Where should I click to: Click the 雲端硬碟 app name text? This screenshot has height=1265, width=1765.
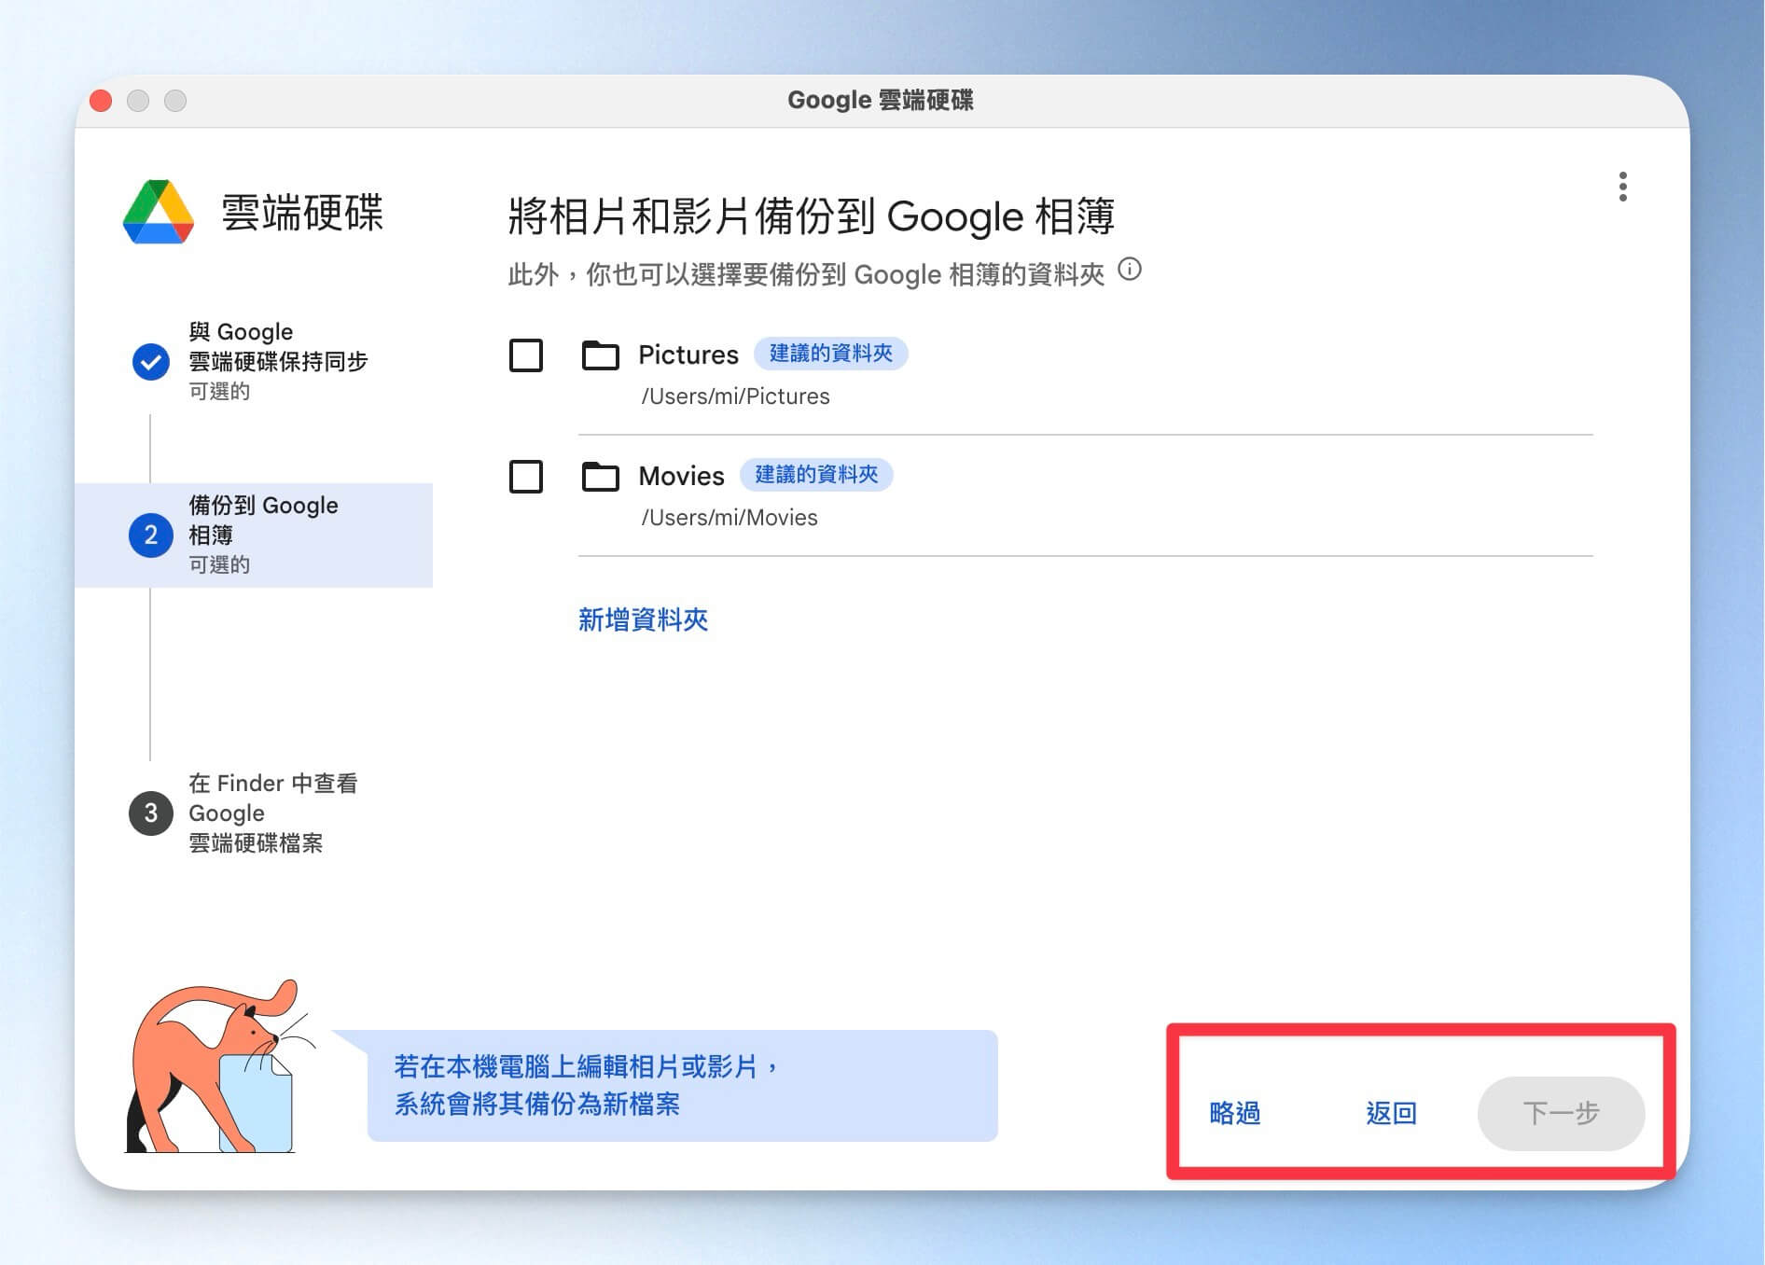(x=302, y=213)
